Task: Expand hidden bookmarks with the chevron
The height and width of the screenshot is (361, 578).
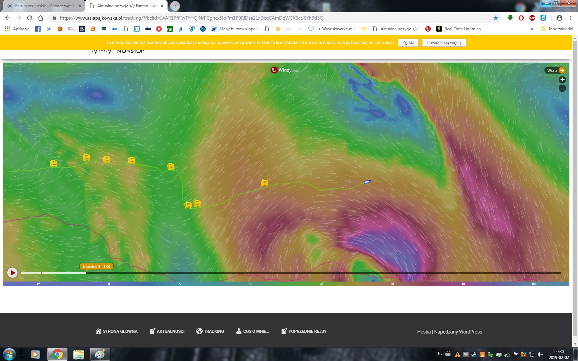Action: (532, 29)
